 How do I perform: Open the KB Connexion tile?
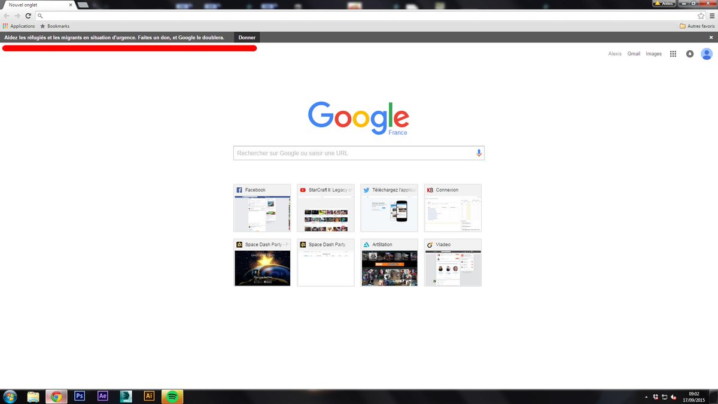coord(453,208)
